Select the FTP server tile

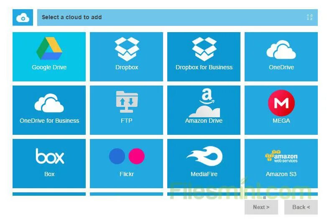126,110
